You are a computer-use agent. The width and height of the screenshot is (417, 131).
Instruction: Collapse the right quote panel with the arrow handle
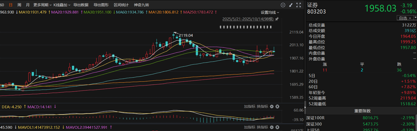click(x=305, y=107)
